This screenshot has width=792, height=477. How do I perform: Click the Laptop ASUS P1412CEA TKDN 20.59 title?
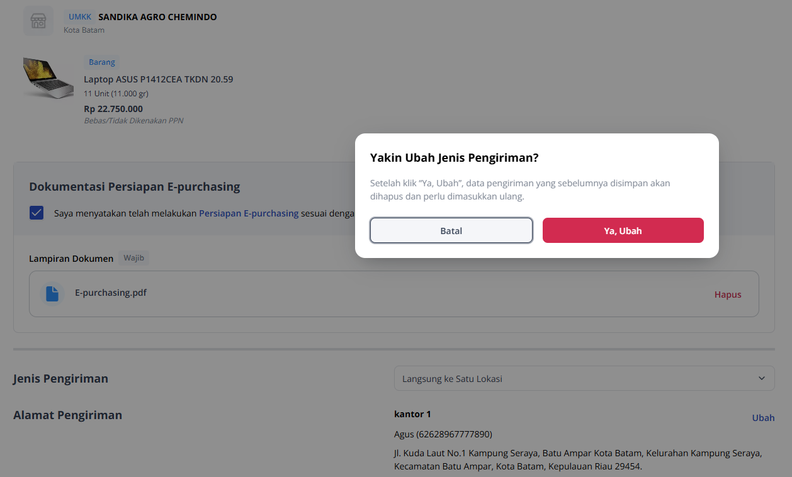pyautogui.click(x=159, y=79)
